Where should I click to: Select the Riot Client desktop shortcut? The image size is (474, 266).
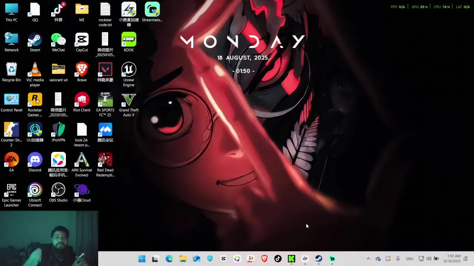tap(82, 103)
